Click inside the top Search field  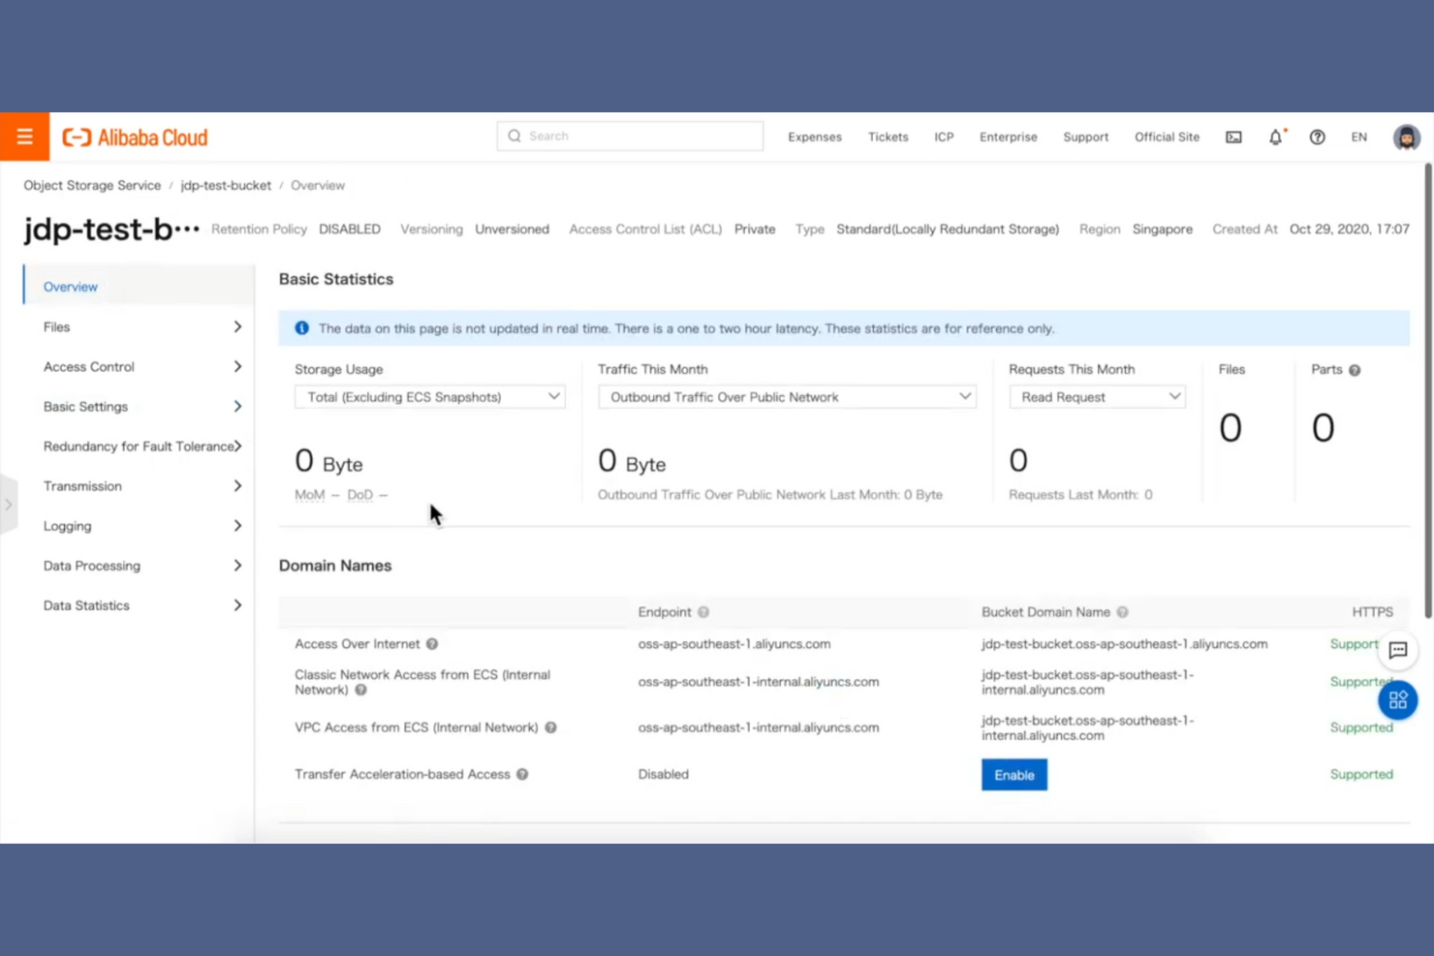pyautogui.click(x=630, y=137)
